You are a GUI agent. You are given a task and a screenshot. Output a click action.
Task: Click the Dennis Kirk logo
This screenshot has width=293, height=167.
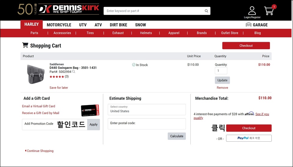coord(69,9)
